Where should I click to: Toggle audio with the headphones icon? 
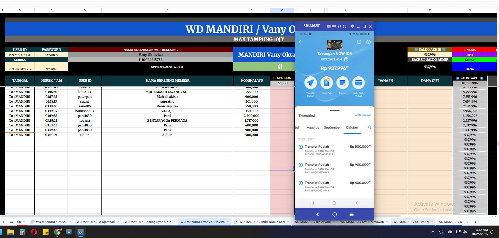pyautogui.click(x=339, y=26)
